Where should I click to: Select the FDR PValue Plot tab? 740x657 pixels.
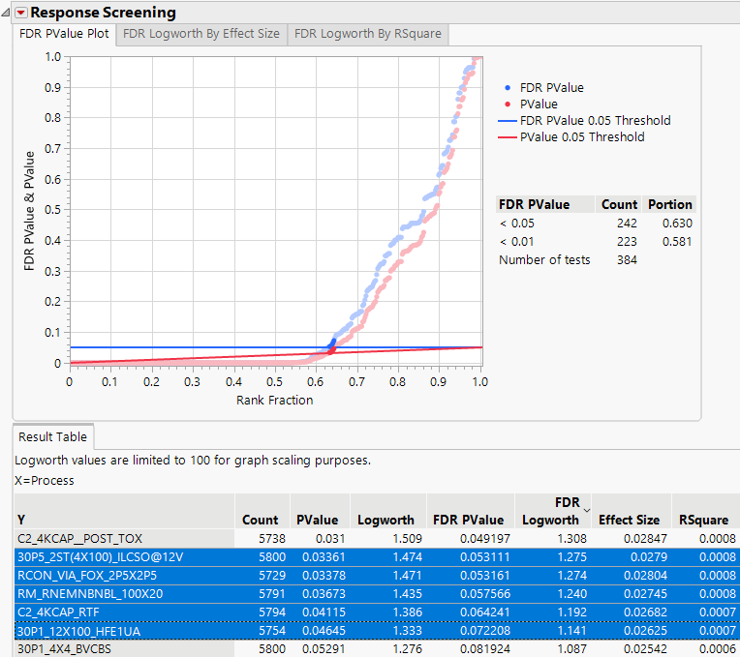tap(64, 34)
